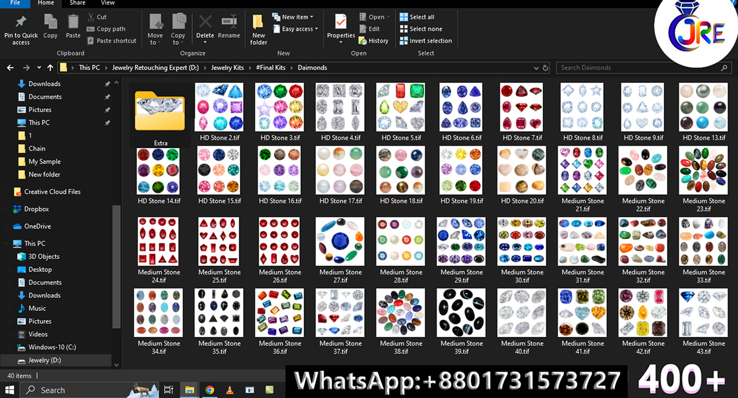Open File Explorer taskbar icon
738x398 pixels.
pos(189,390)
